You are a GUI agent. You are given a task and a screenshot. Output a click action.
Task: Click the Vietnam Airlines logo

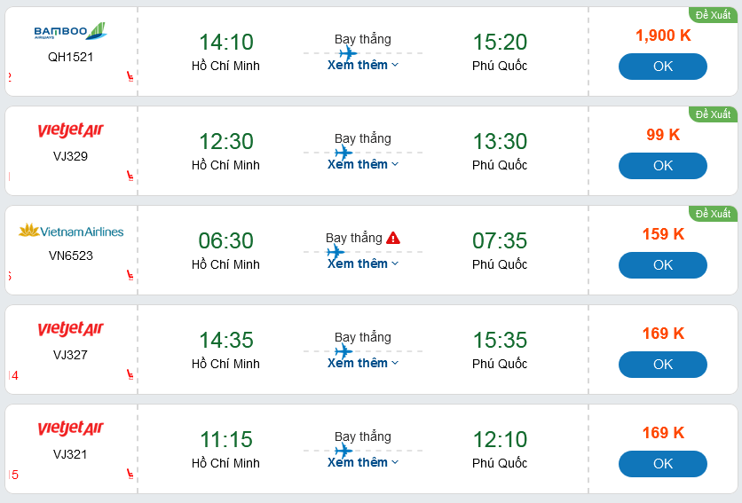(x=71, y=232)
